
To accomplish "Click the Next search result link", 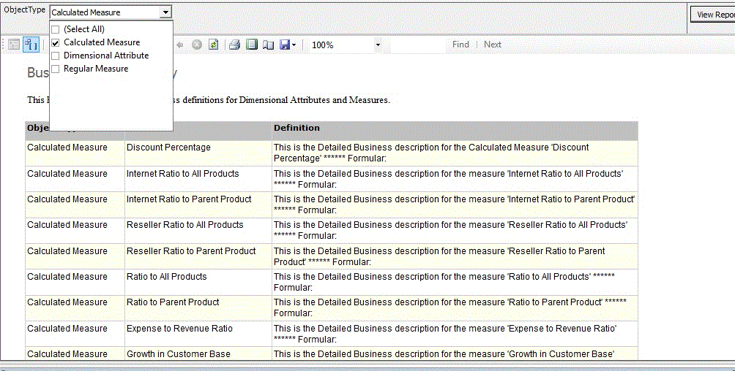I will [493, 45].
